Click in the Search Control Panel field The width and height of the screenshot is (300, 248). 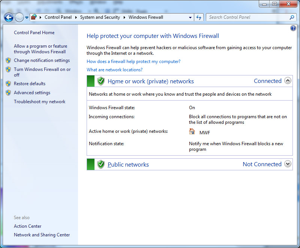pos(247,17)
